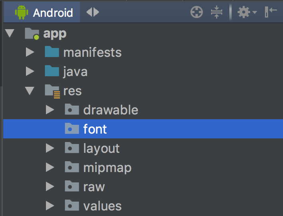Click the app module folder icon
The height and width of the screenshot is (216, 283).
pos(32,34)
